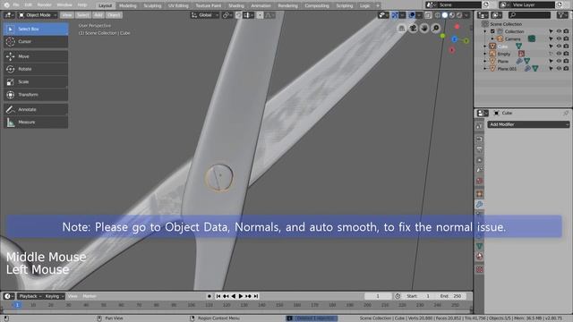
Task: Toggle proportional editing
Action: click(260, 15)
